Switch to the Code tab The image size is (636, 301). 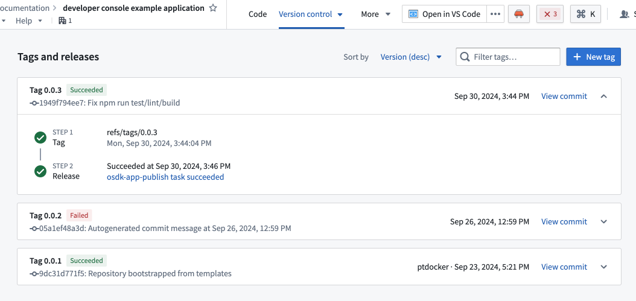[258, 14]
